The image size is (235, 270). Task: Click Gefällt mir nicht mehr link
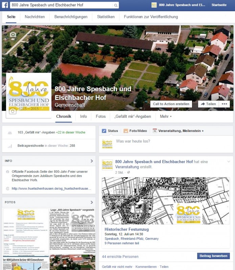click(117, 267)
